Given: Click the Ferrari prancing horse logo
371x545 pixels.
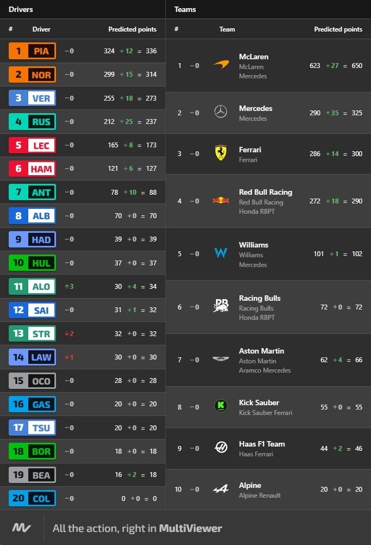Looking at the screenshot, I should 220,153.
